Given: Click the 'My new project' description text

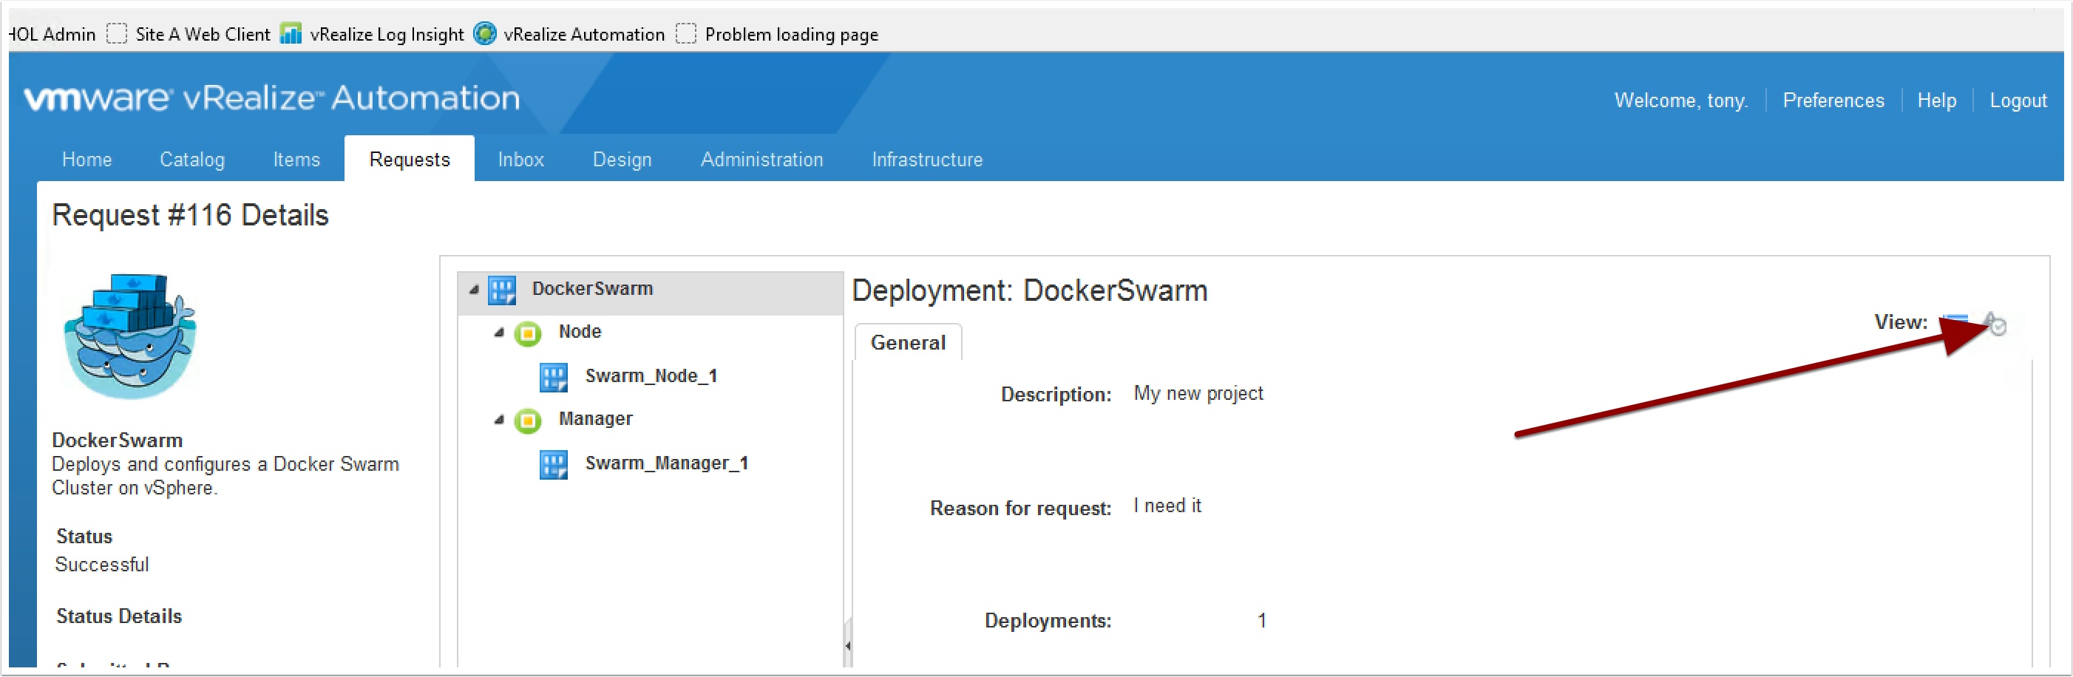Looking at the screenshot, I should pos(1198,393).
